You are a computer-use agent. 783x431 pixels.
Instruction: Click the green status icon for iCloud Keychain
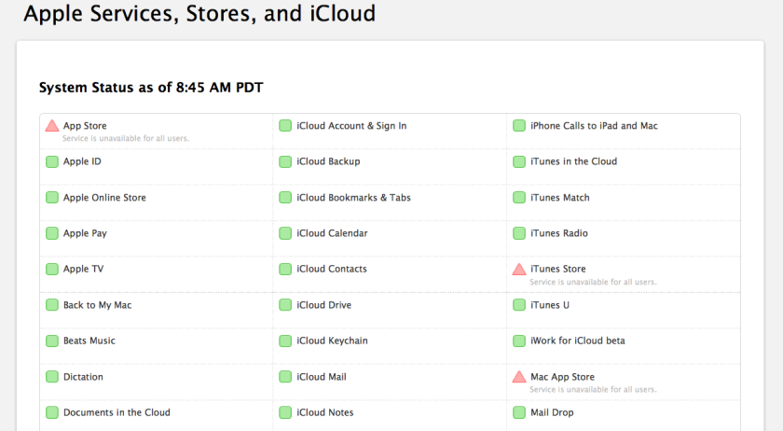[x=285, y=341]
